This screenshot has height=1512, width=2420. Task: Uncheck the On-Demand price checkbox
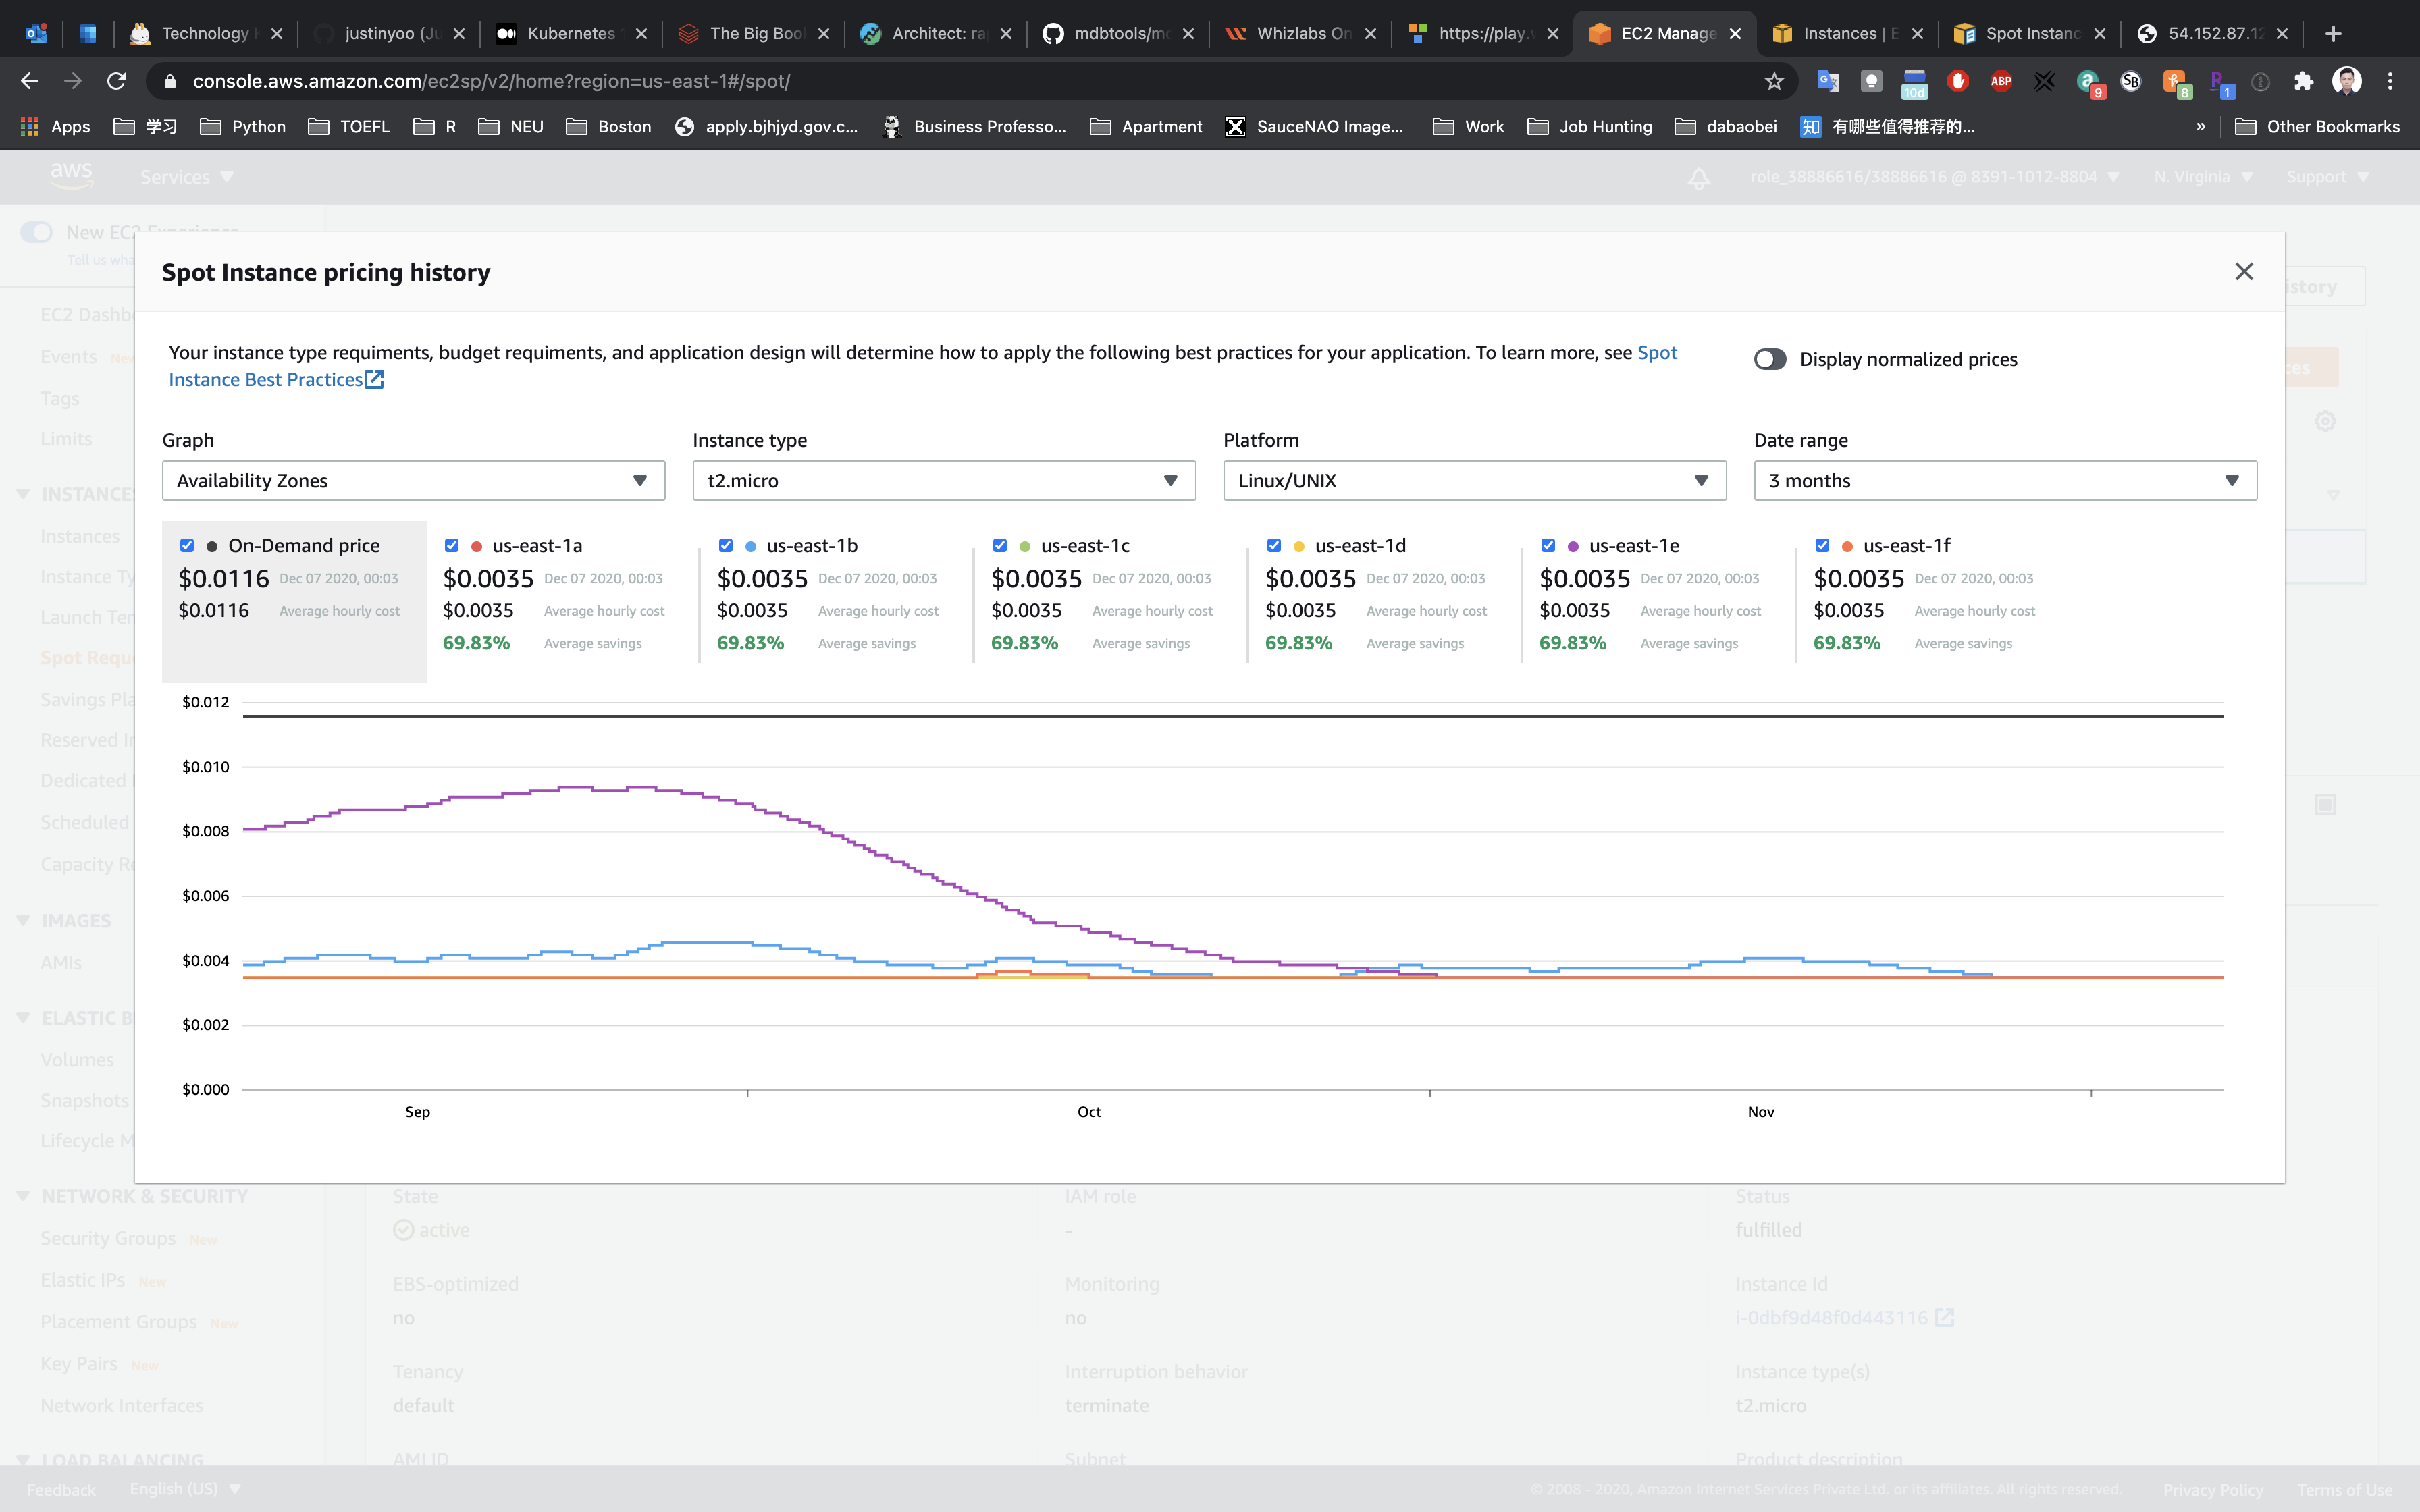tap(187, 545)
